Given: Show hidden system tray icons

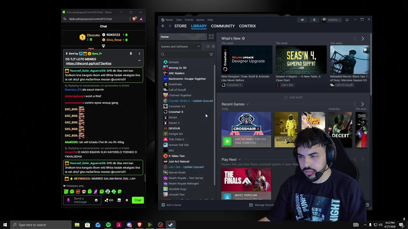Looking at the screenshot, I should (x=365, y=225).
